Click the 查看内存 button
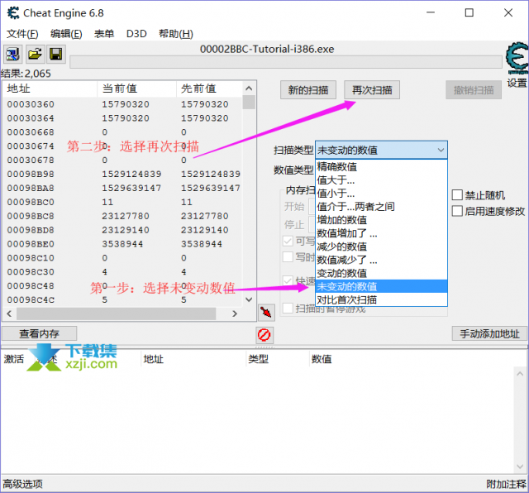Image resolution: width=529 pixels, height=493 pixels. [x=39, y=333]
